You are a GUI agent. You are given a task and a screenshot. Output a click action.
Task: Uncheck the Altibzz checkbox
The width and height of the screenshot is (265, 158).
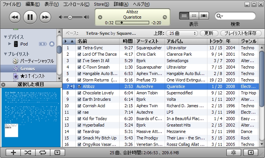click(x=79, y=86)
